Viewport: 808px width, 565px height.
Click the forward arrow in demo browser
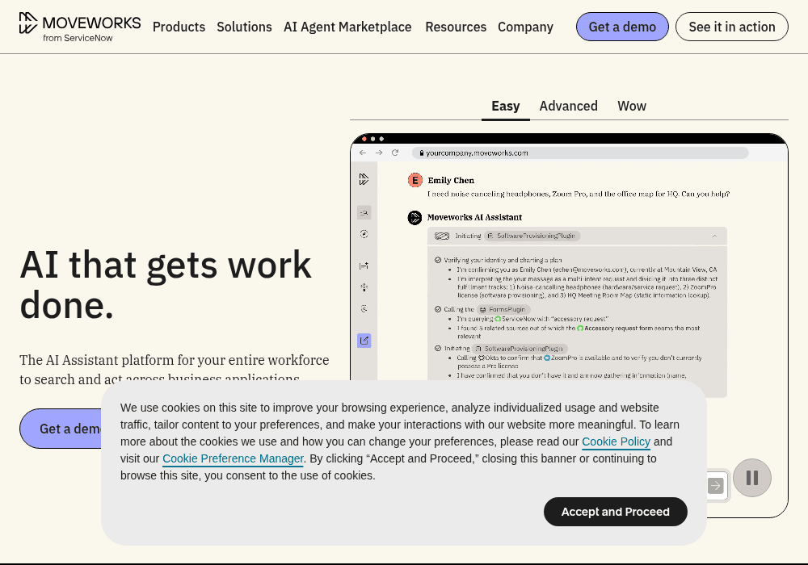379,153
